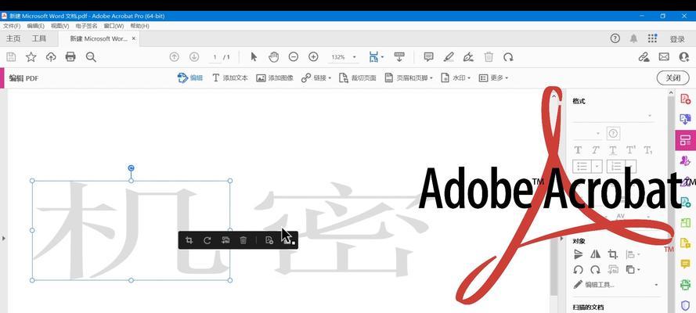Switch to the 工具 tab
This screenshot has width=696, height=313.
click(39, 38)
